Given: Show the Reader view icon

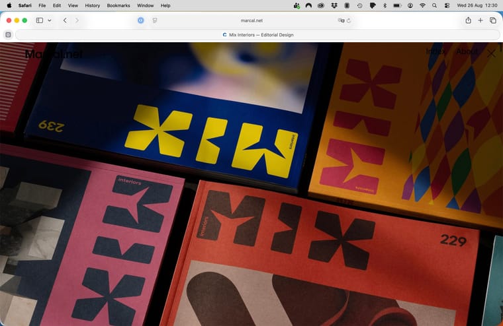Looking at the screenshot, I should pyautogui.click(x=155, y=20).
